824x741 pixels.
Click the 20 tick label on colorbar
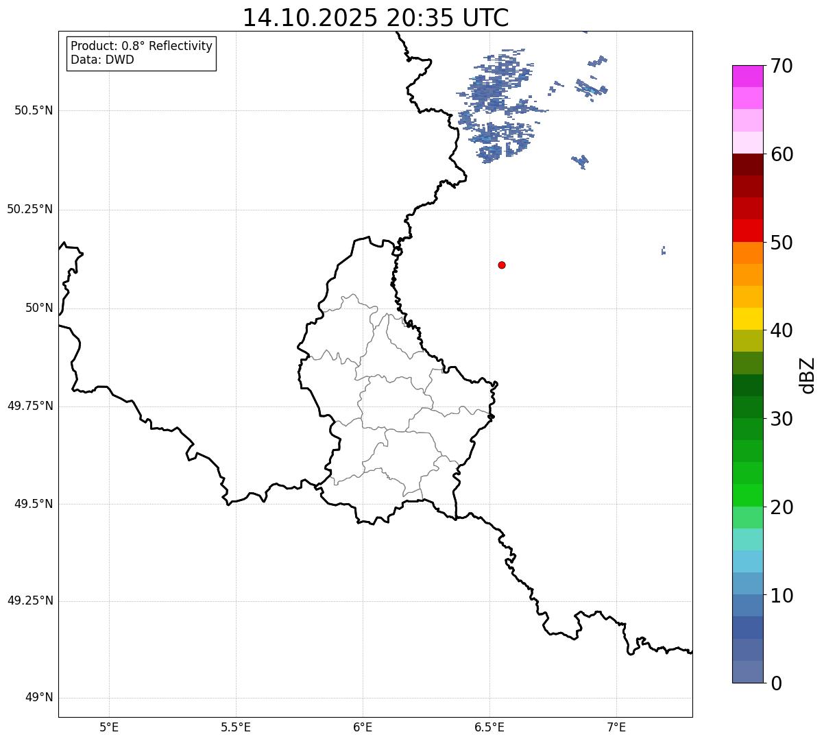click(x=781, y=507)
